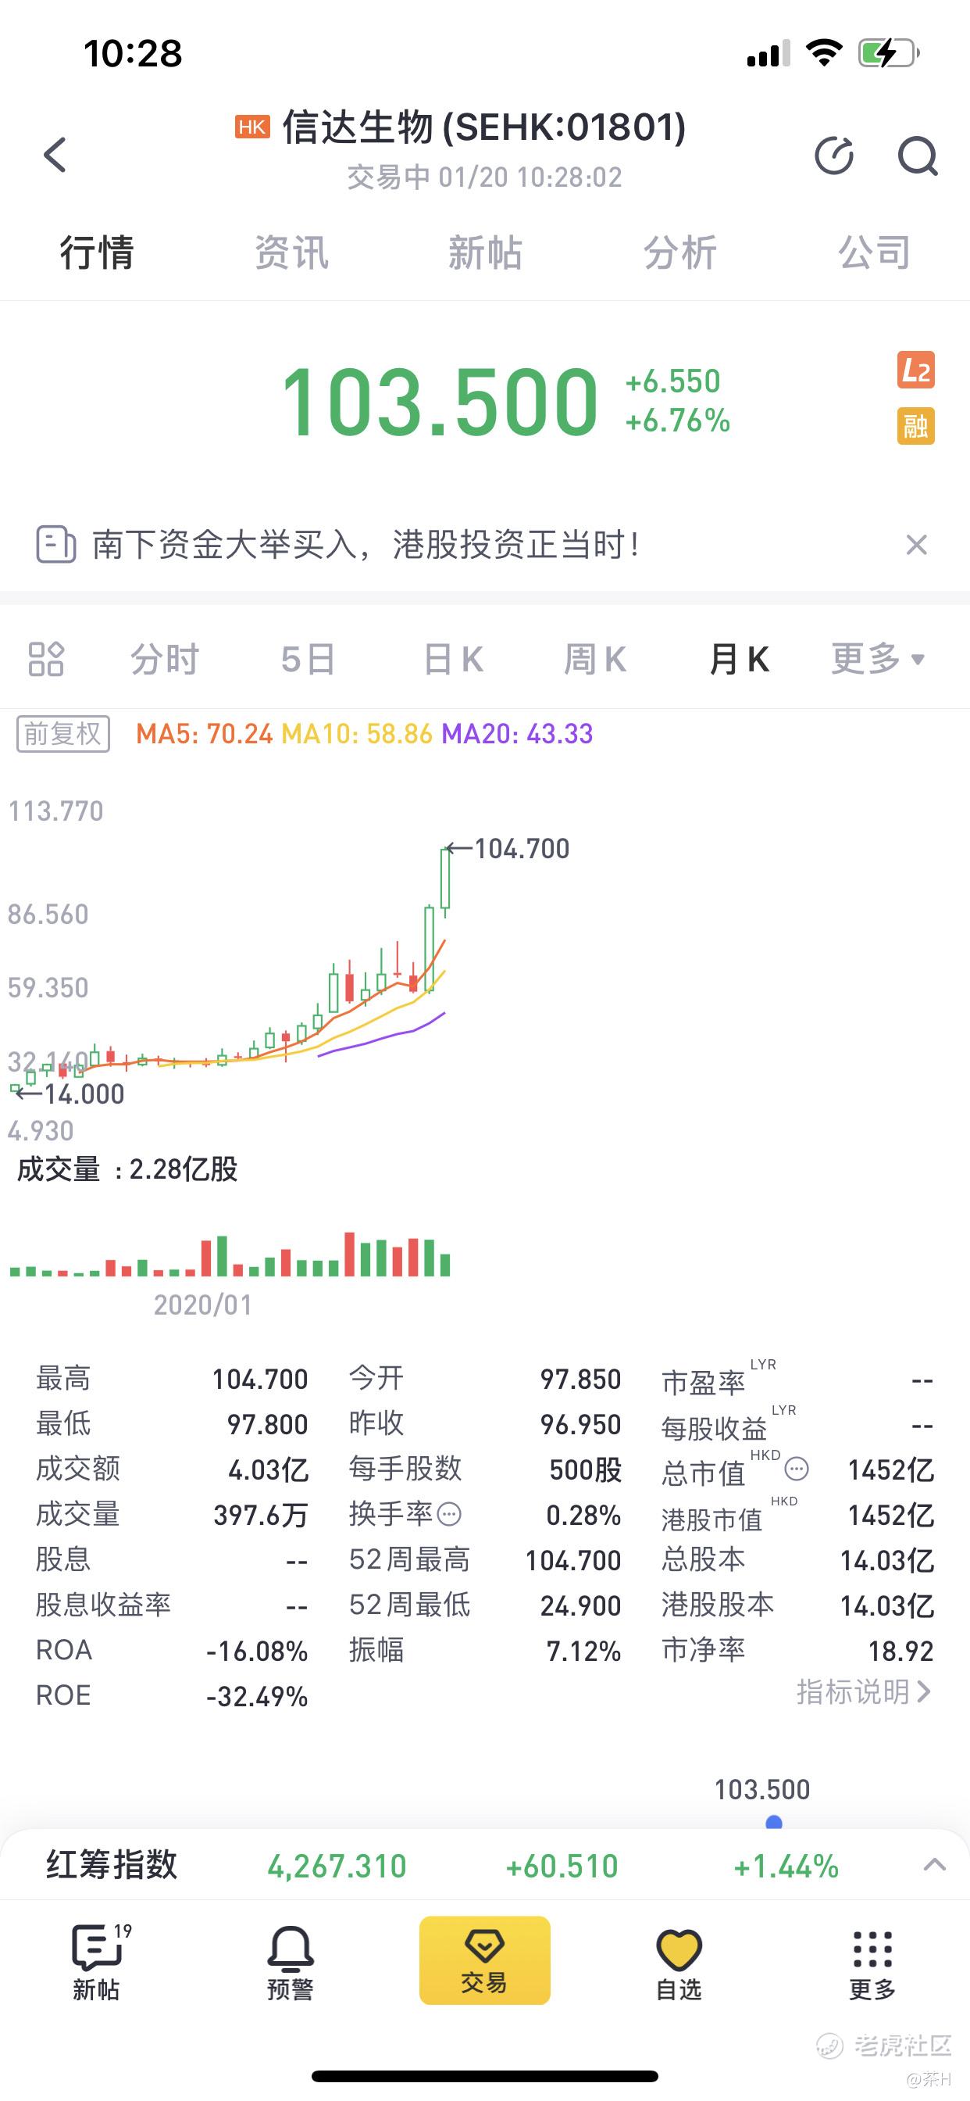
Task: Tap the 红筹指数 value 4,267.310
Action: (337, 1866)
